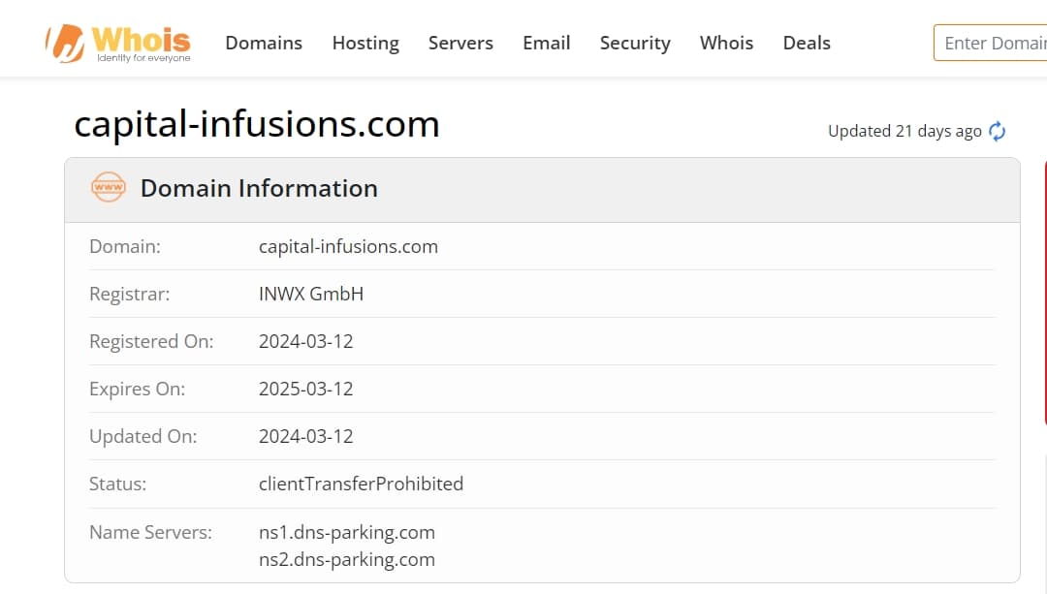
Task: Click the 'Updated On:' label
Action: coord(143,436)
